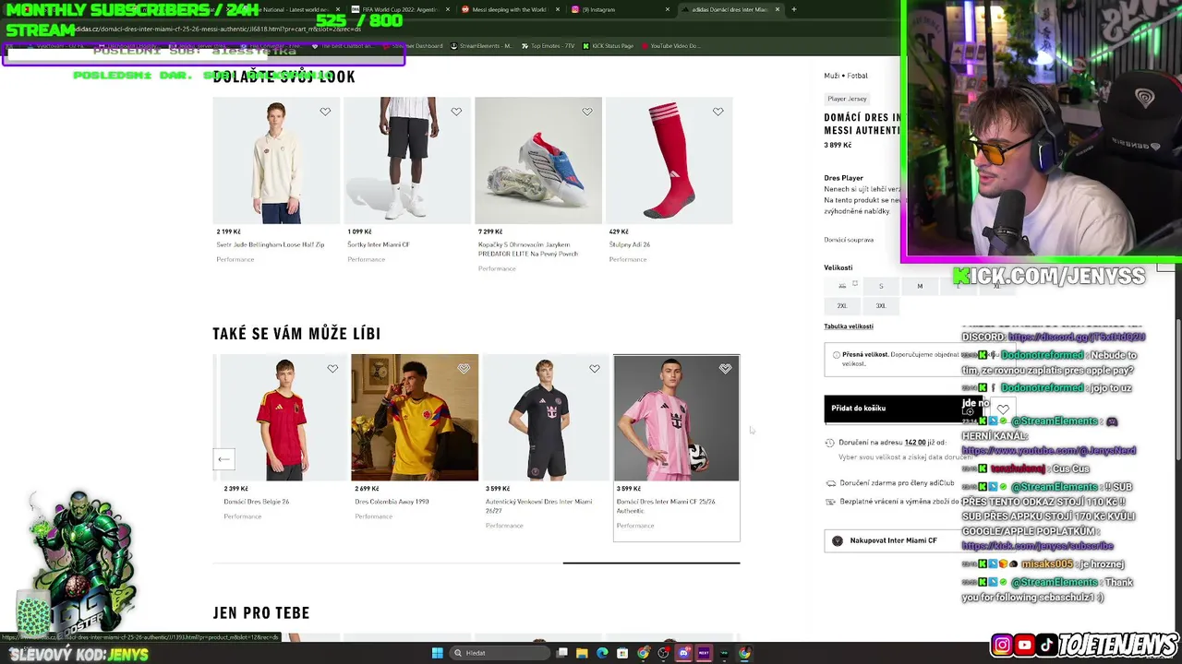Image resolution: width=1182 pixels, height=664 pixels.
Task: Choose size 3XL
Action: click(881, 305)
